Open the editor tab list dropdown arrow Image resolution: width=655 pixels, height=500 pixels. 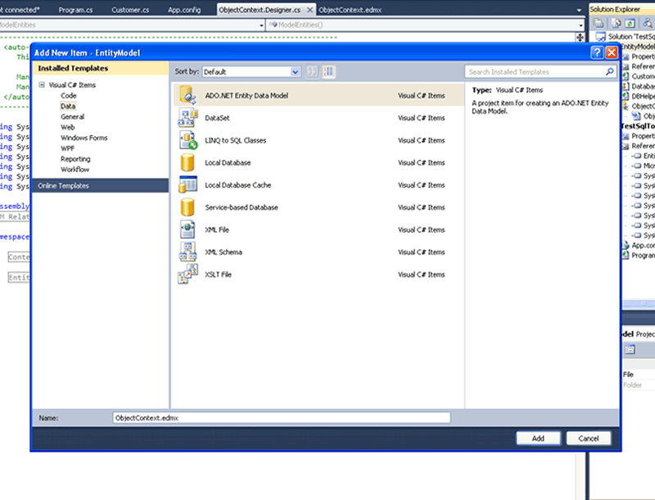pyautogui.click(x=579, y=10)
